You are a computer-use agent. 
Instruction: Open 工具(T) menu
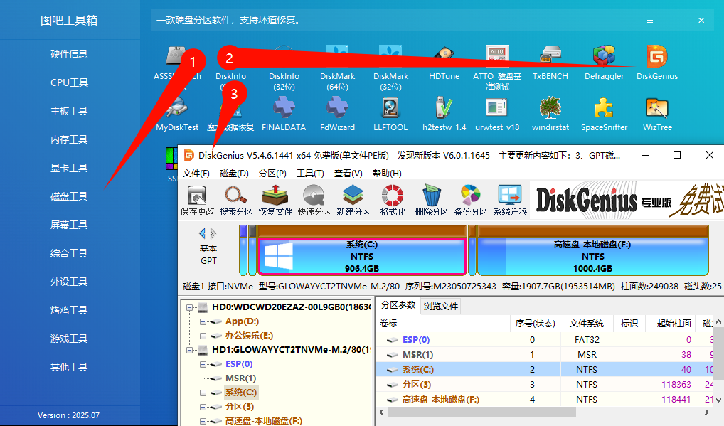click(x=310, y=174)
